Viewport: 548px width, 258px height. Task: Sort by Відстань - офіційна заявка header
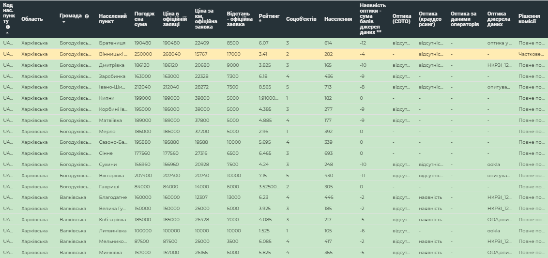239,19
